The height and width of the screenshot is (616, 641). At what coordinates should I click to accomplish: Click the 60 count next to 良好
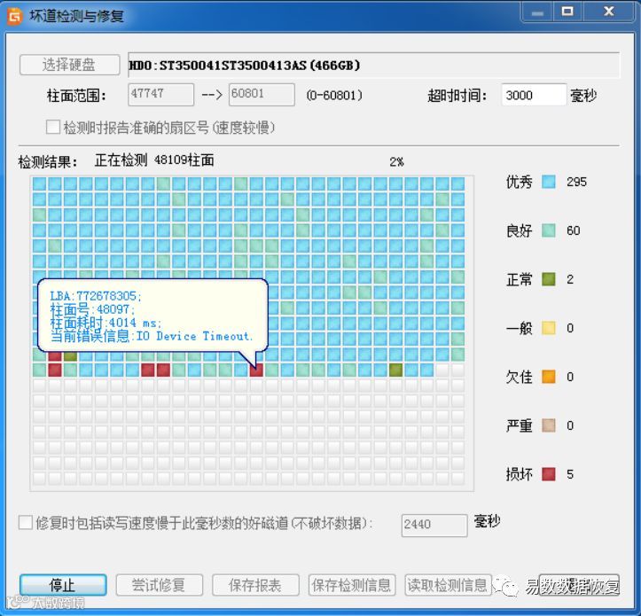tap(573, 230)
